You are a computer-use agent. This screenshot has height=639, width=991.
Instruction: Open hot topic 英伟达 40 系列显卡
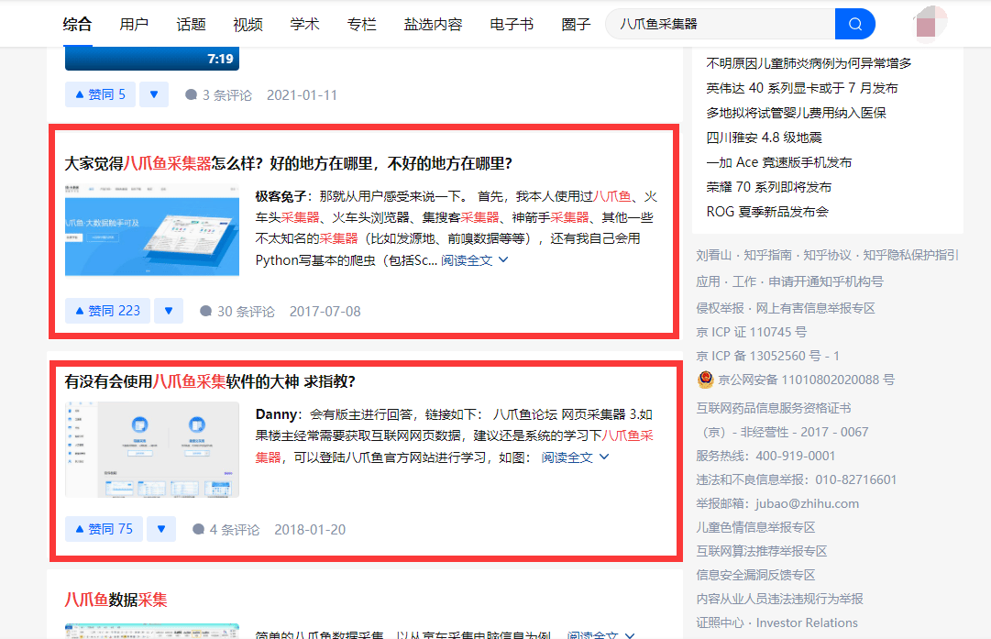click(x=802, y=88)
